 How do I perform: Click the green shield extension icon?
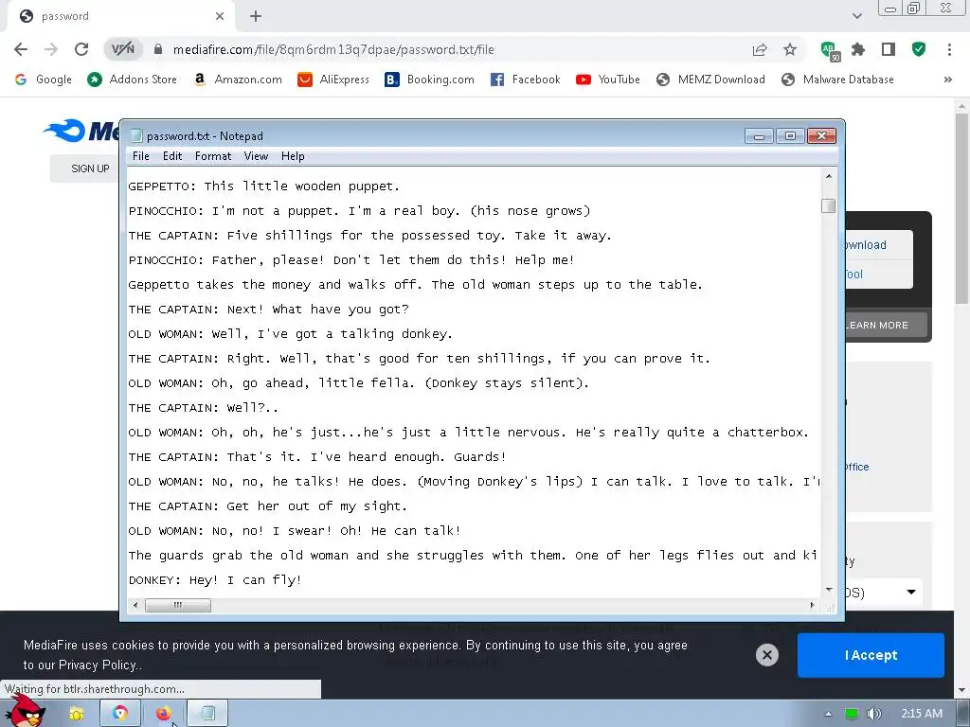(919, 49)
